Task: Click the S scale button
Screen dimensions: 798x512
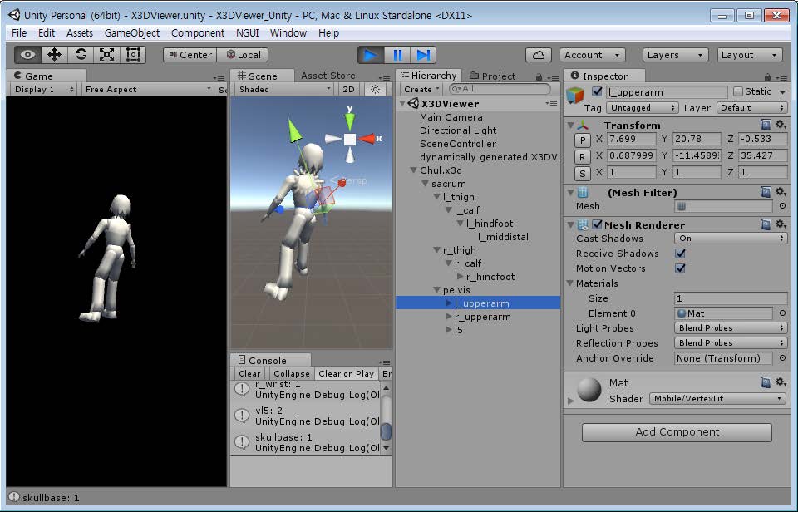Action: tap(582, 174)
